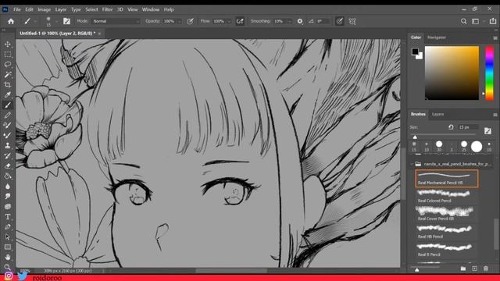The image size is (500, 281).
Task: Click the foreground color swatch
Action: tap(415, 52)
